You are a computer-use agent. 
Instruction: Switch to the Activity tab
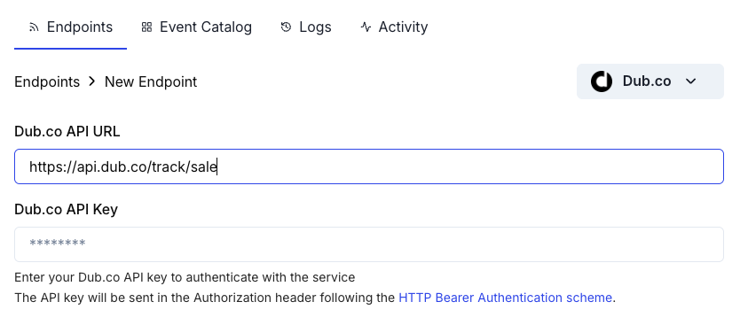[x=394, y=27]
